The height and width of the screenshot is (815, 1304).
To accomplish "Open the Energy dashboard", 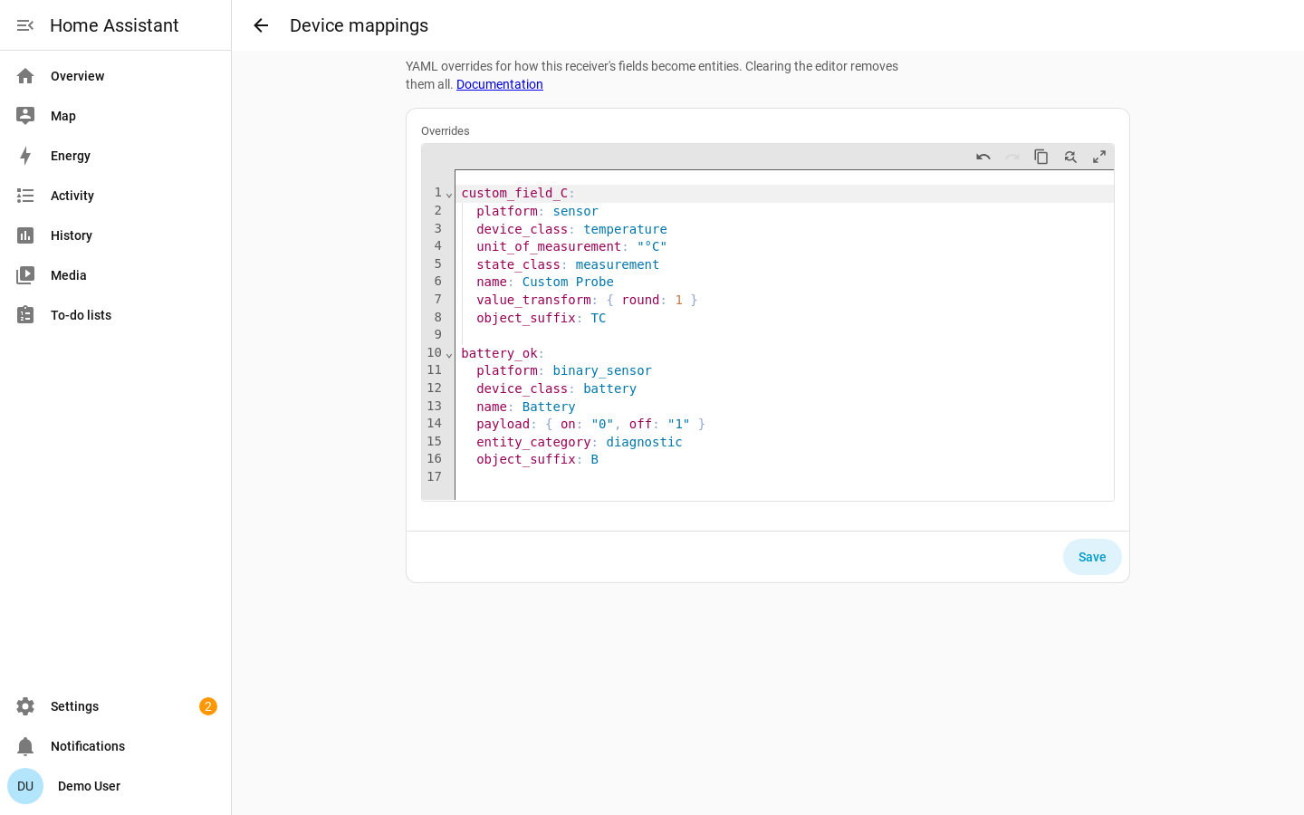I will 116,156.
